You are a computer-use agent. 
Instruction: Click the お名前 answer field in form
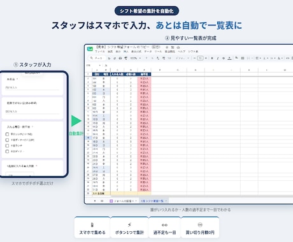(32, 87)
